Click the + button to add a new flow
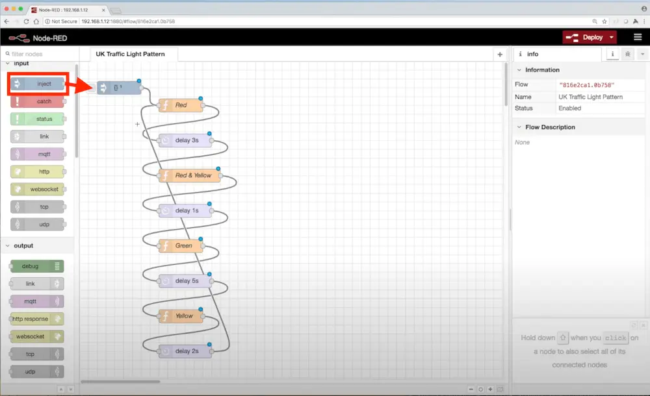 (x=499, y=54)
